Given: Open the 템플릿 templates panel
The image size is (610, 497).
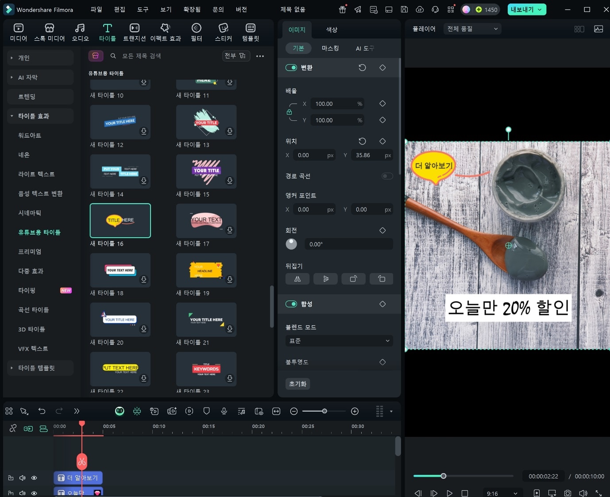Looking at the screenshot, I should [251, 33].
